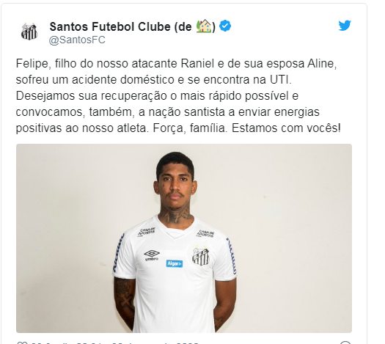This screenshot has height=344, width=385.
Task: Click the Twitter bird logo
Action: pyautogui.click(x=345, y=26)
